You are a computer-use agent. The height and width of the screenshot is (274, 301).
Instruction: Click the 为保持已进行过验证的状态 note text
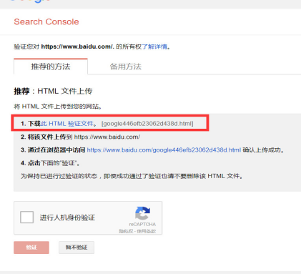pos(132,176)
